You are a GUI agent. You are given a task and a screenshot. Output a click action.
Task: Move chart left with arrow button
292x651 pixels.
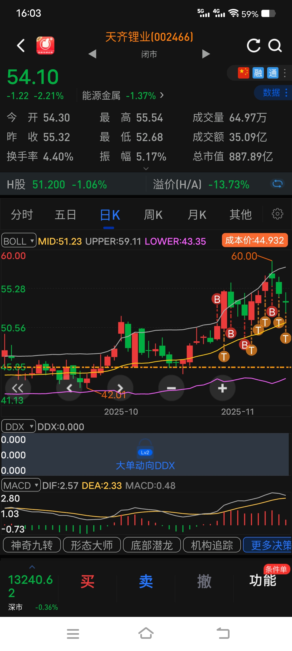click(x=69, y=388)
